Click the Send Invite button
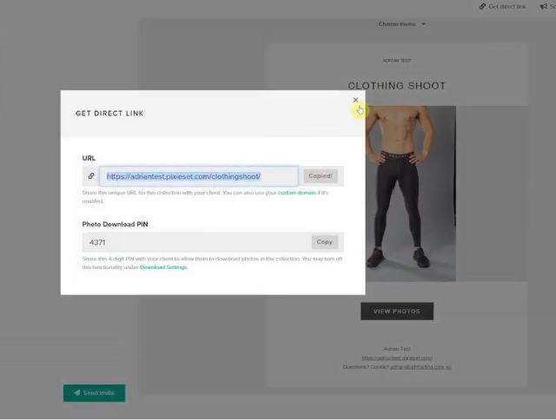 pyautogui.click(x=94, y=393)
